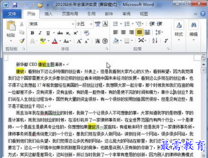Click the shrink font icon

point(87,41)
